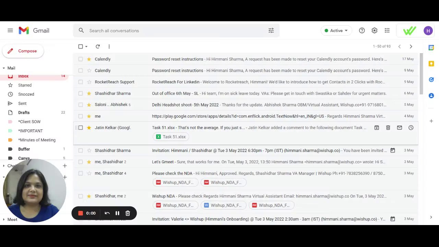Open the Let's Gmeet email
The width and height of the screenshot is (439, 247).
[x=246, y=162]
